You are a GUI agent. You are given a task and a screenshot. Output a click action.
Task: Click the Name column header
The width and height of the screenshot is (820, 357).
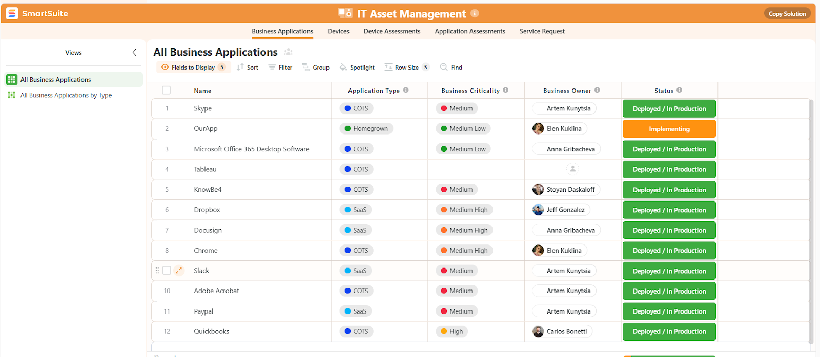202,91
